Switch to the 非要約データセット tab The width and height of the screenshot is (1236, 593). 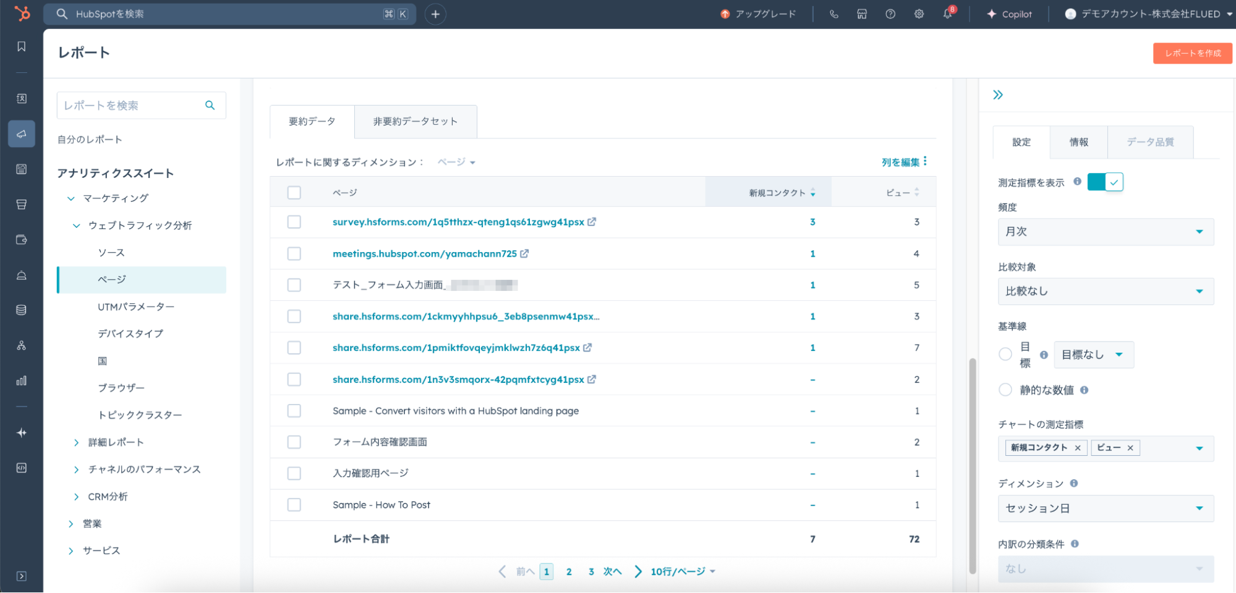click(416, 122)
